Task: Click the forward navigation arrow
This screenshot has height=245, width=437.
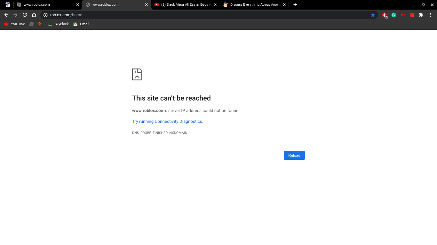Action: point(15,15)
